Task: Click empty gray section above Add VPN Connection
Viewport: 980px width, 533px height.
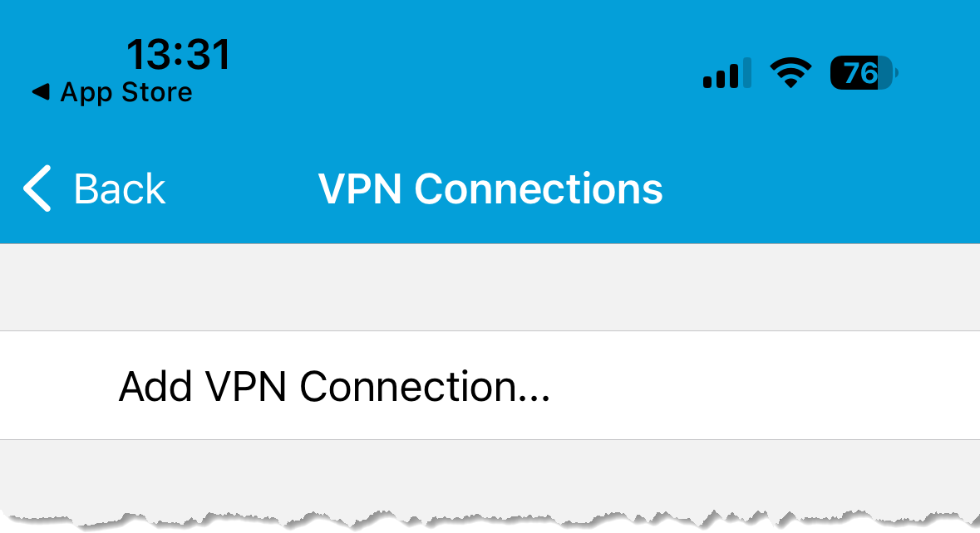Action: pyautogui.click(x=490, y=287)
